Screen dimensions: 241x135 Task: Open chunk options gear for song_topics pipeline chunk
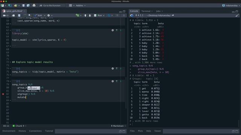[113, 81]
